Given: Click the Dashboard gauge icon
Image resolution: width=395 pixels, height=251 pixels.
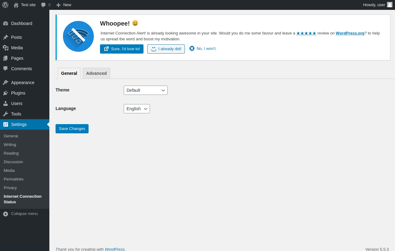Looking at the screenshot, I should [6, 23].
